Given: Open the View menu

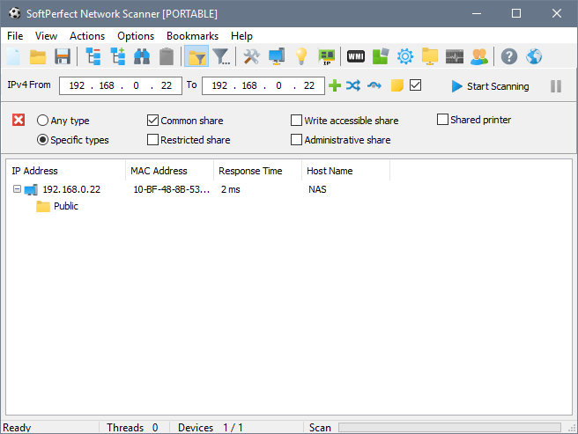Looking at the screenshot, I should point(46,36).
